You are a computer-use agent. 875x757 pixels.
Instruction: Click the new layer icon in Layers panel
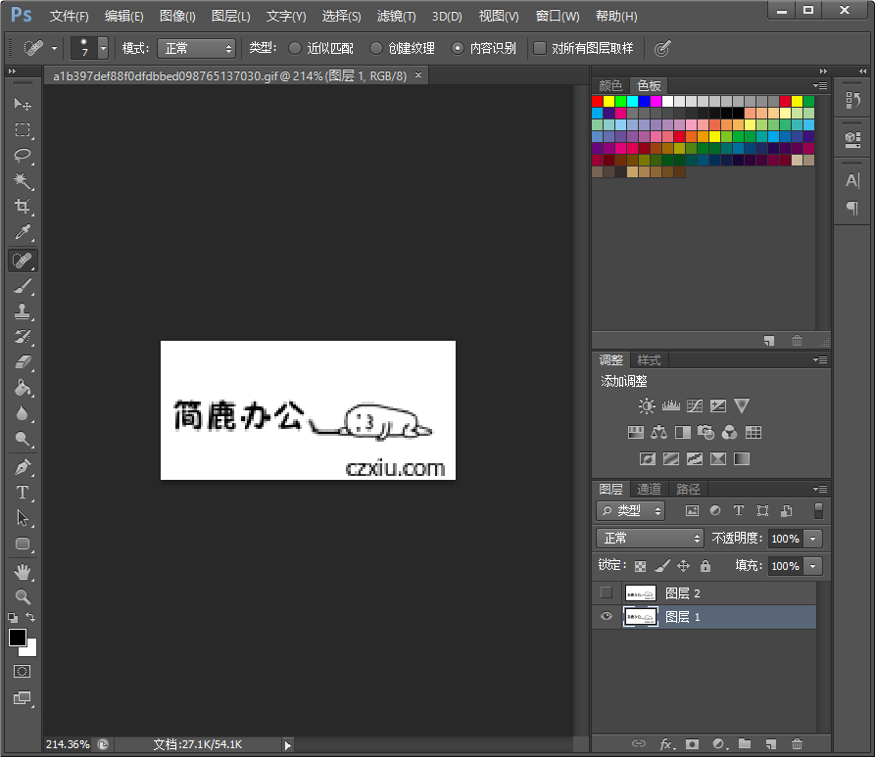(x=770, y=743)
